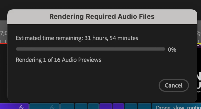Cancel the audio rendering
Image resolution: width=201 pixels, height=109 pixels.
click(x=174, y=85)
